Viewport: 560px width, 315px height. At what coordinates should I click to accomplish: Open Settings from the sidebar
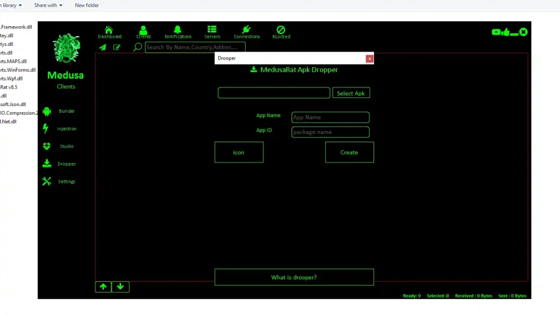66,181
